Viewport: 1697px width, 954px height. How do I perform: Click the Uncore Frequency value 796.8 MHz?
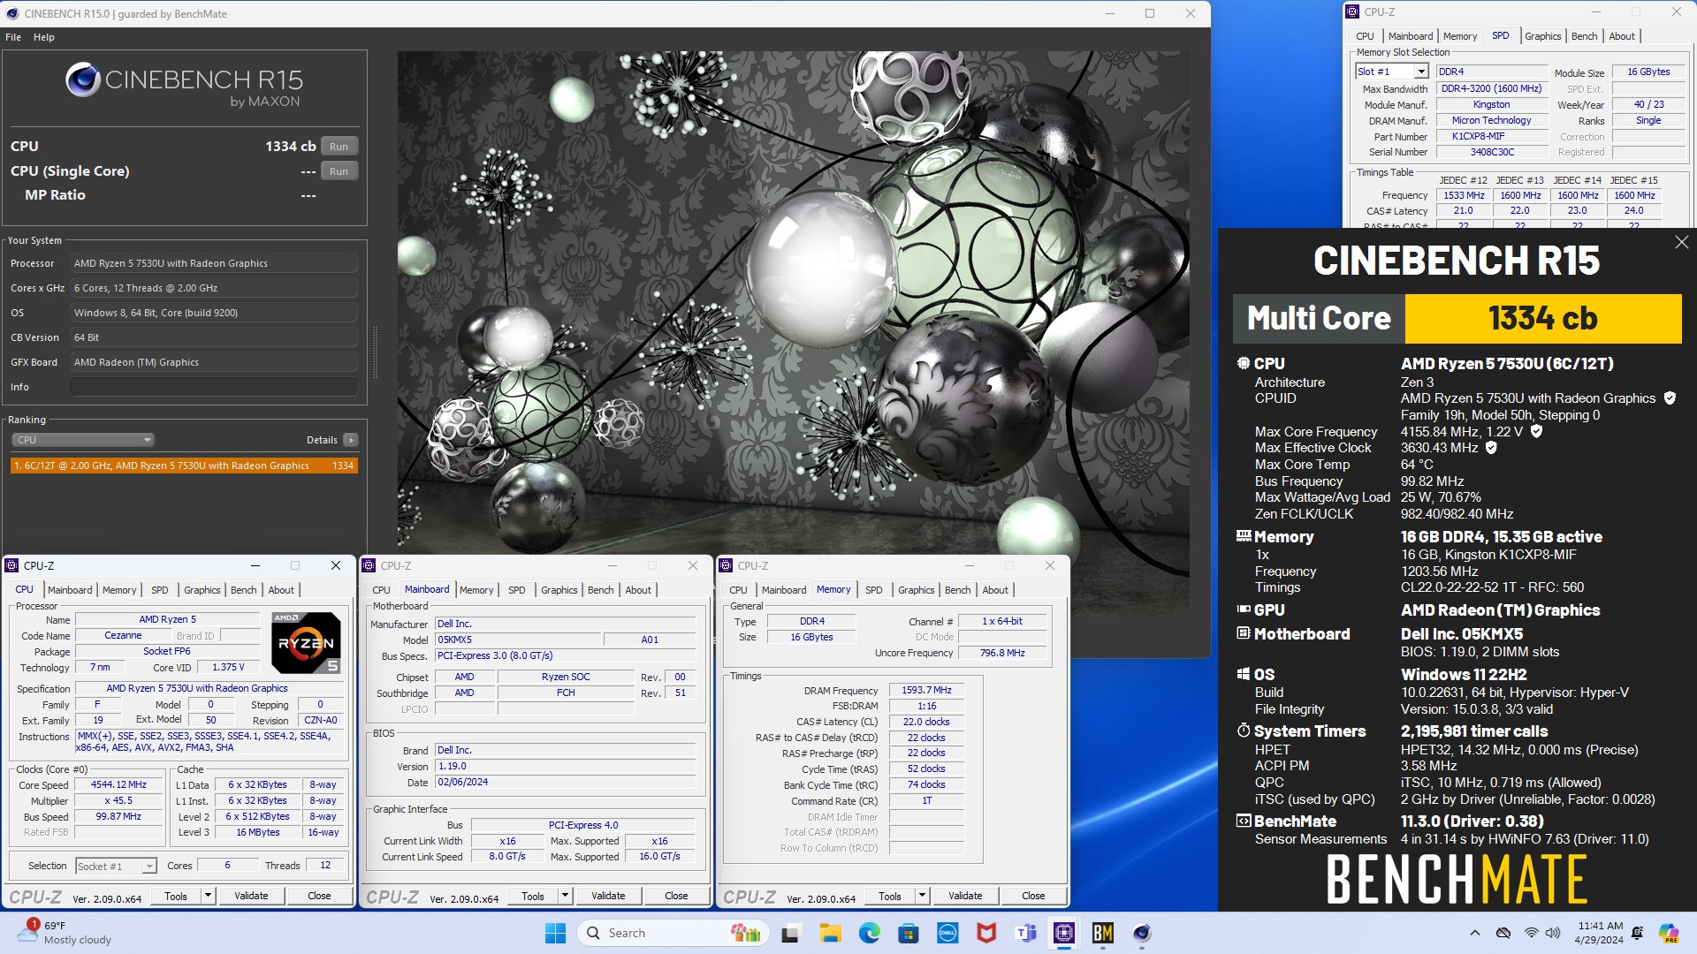(1002, 654)
